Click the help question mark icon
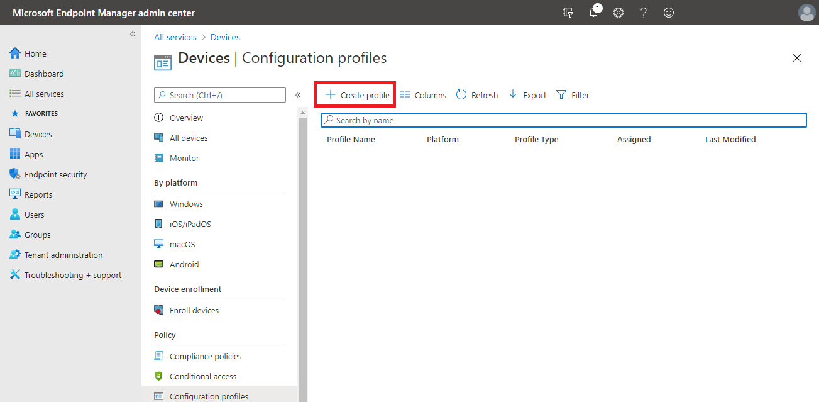 (644, 13)
